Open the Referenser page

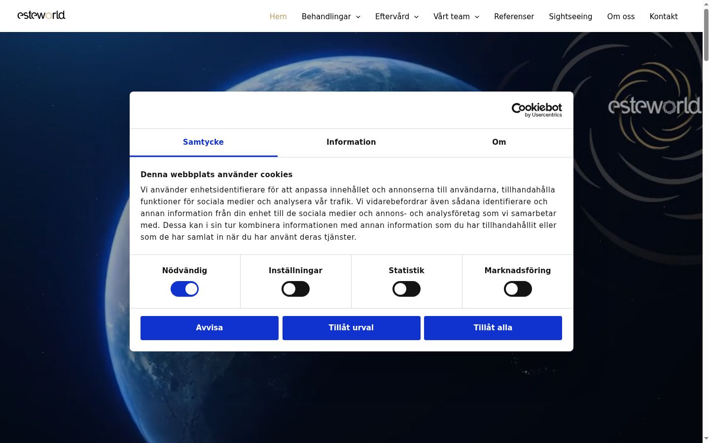pos(514,16)
